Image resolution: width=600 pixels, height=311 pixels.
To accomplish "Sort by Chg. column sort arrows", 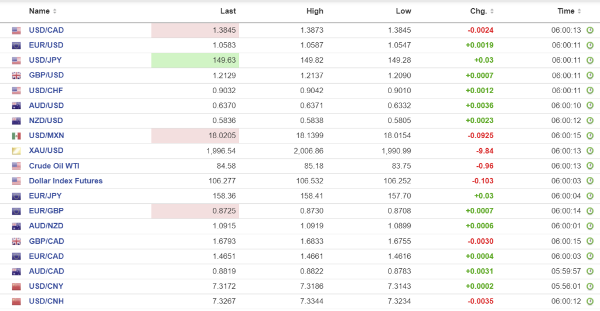I will click(492, 11).
